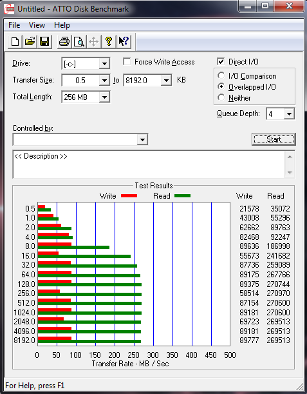Viewport: 307px width, 394px height.
Task: Expand the Queue Depth dropdown
Action: pyautogui.click(x=289, y=114)
